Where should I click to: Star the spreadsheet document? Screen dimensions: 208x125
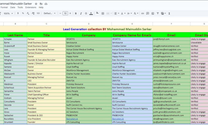[36, 4]
